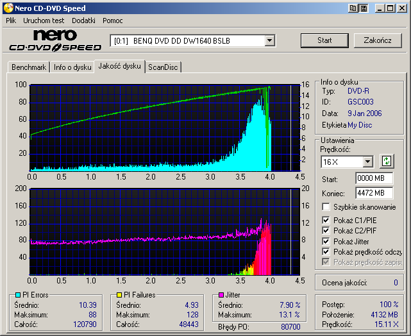Screen dimensions: 411x336
Task: Click the Nero CD-DVD Speed title bar icon
Action: [x=8, y=8]
